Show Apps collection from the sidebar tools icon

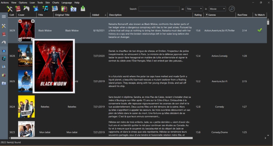coord(4,26)
